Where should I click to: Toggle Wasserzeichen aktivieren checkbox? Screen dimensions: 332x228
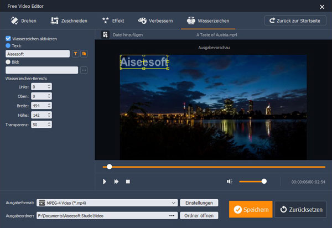click(x=8, y=39)
